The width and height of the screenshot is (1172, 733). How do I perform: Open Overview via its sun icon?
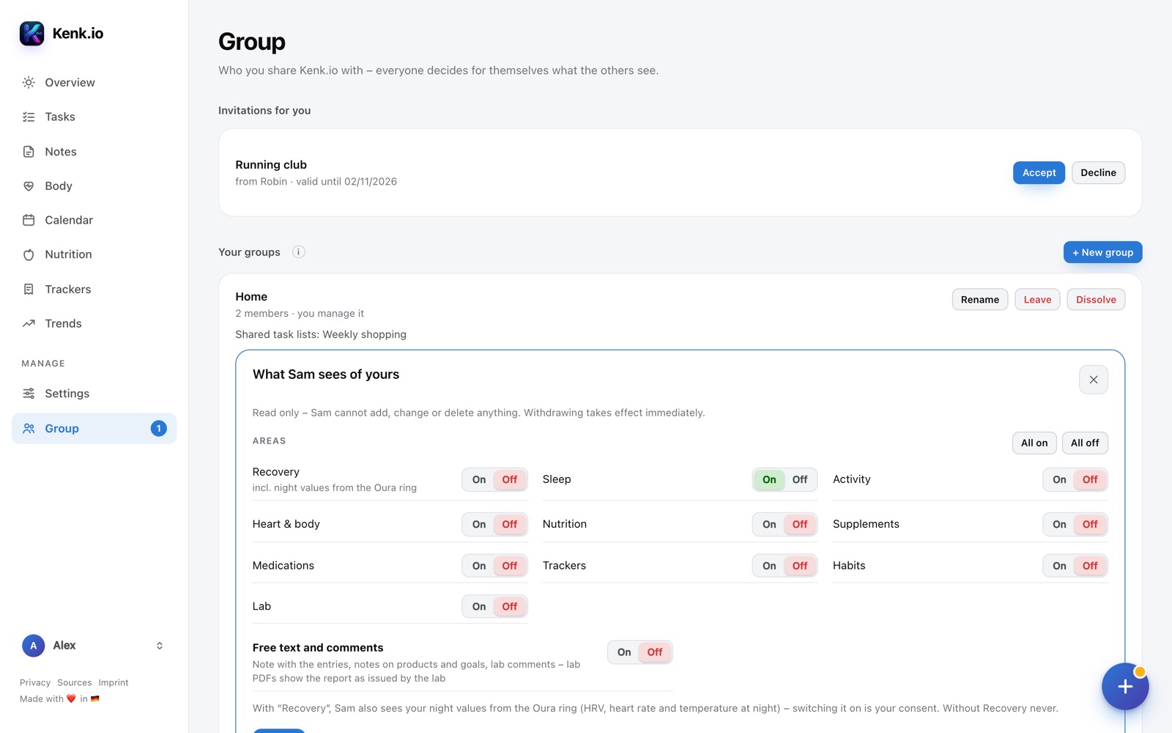(x=29, y=82)
